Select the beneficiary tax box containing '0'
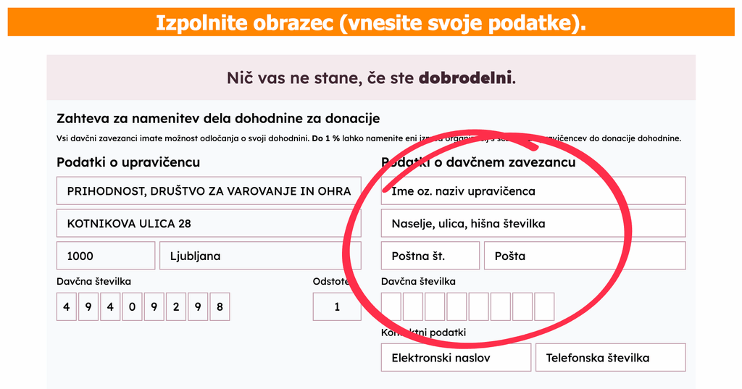This screenshot has height=389, width=742. [132, 306]
